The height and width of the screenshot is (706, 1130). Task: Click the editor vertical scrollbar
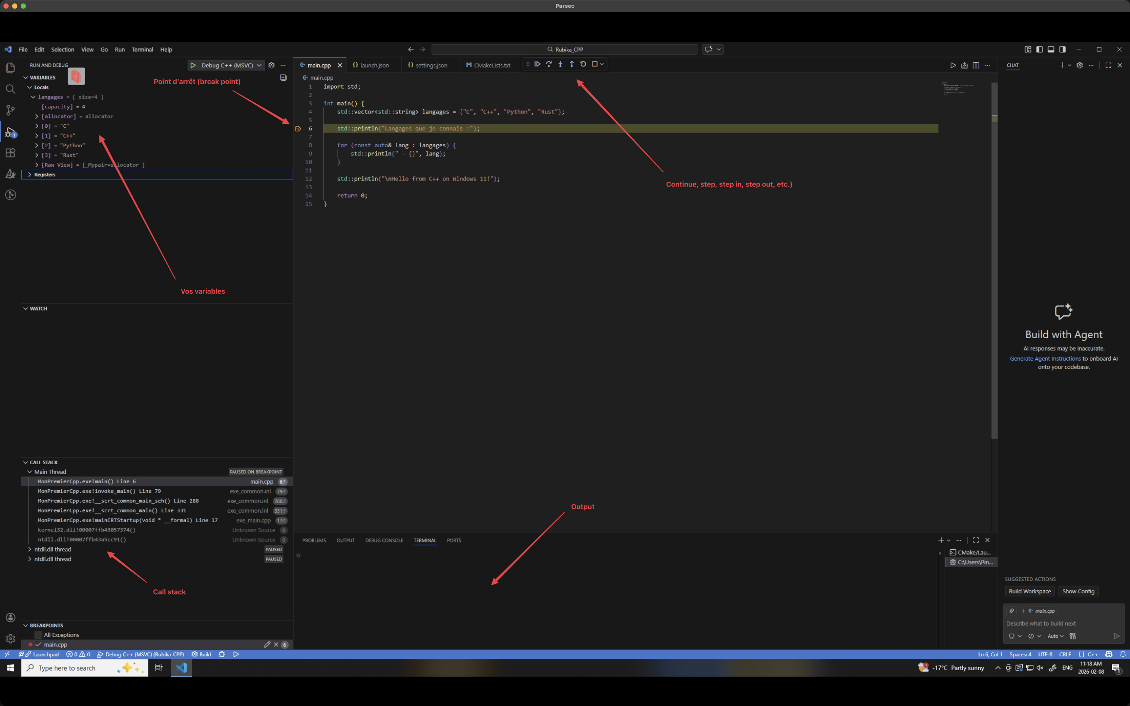(x=994, y=260)
